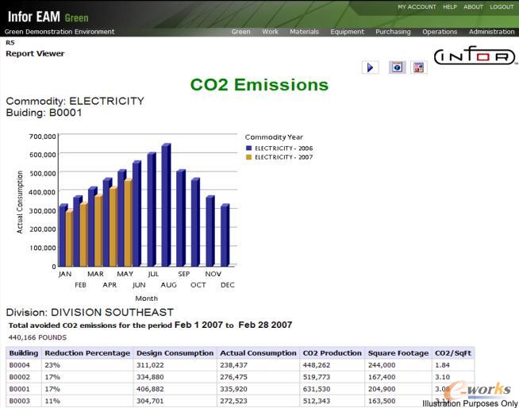Screen dimensions: 519x408
Task: Click the Electricity 2006 blue legend swatch
Action: pyautogui.click(x=249, y=148)
